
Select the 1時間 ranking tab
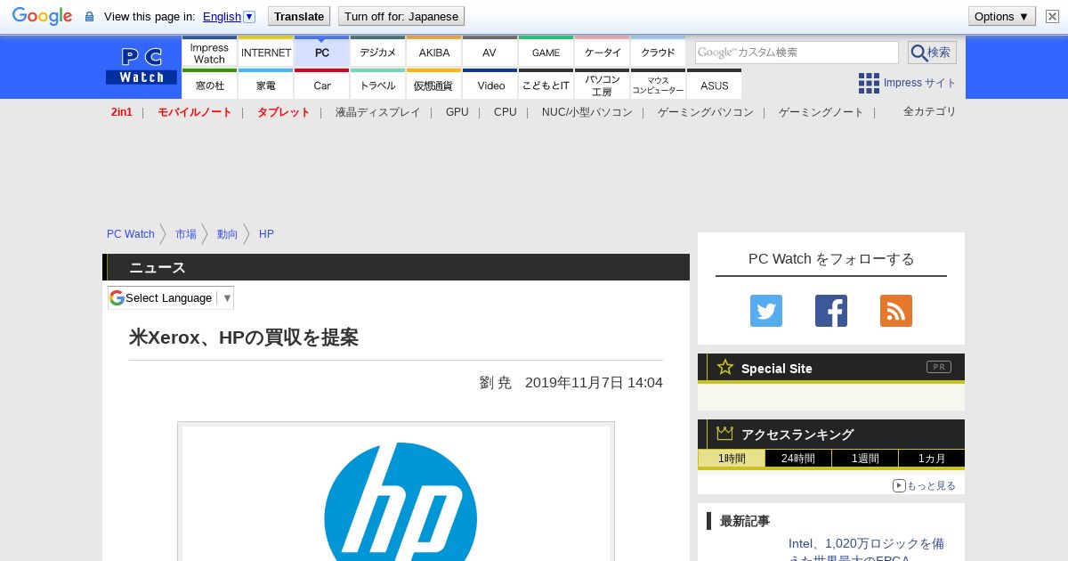click(x=732, y=459)
